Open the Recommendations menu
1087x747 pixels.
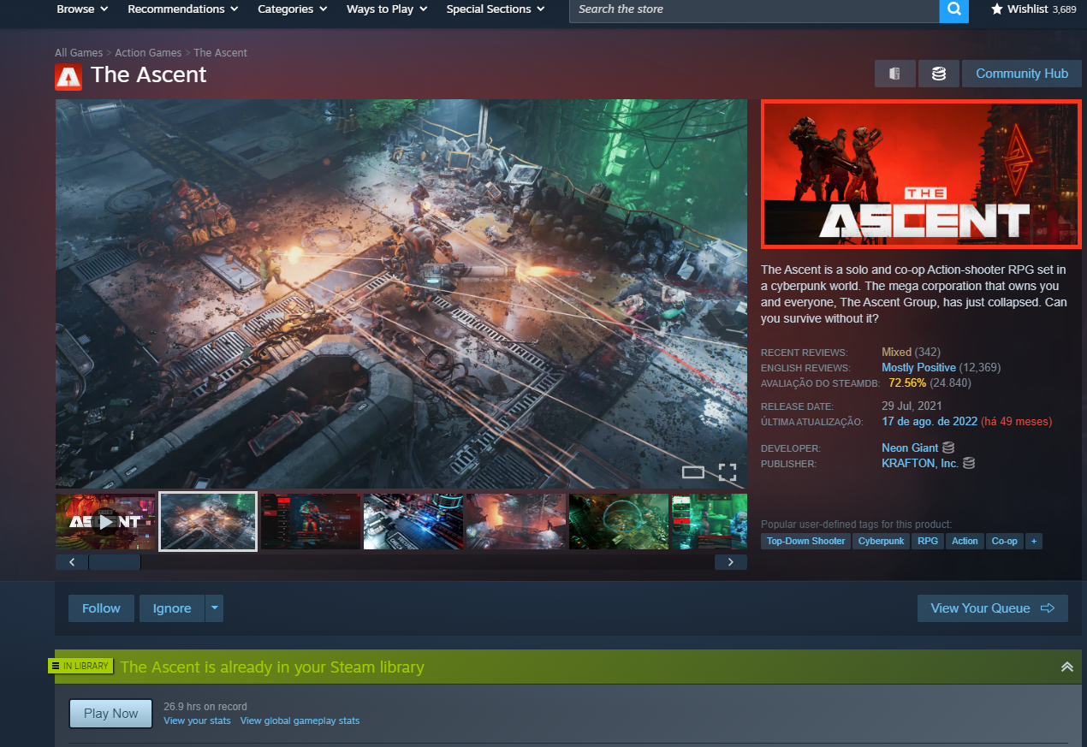(183, 9)
